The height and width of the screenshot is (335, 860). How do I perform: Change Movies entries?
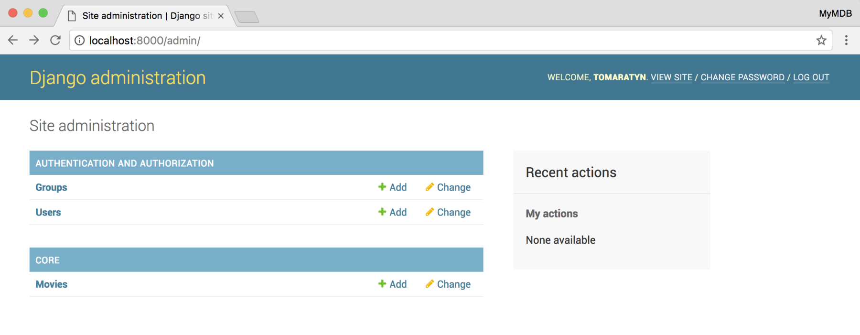pyautogui.click(x=448, y=284)
